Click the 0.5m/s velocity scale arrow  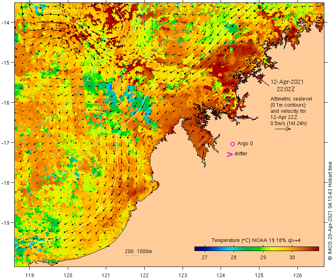point(283,129)
